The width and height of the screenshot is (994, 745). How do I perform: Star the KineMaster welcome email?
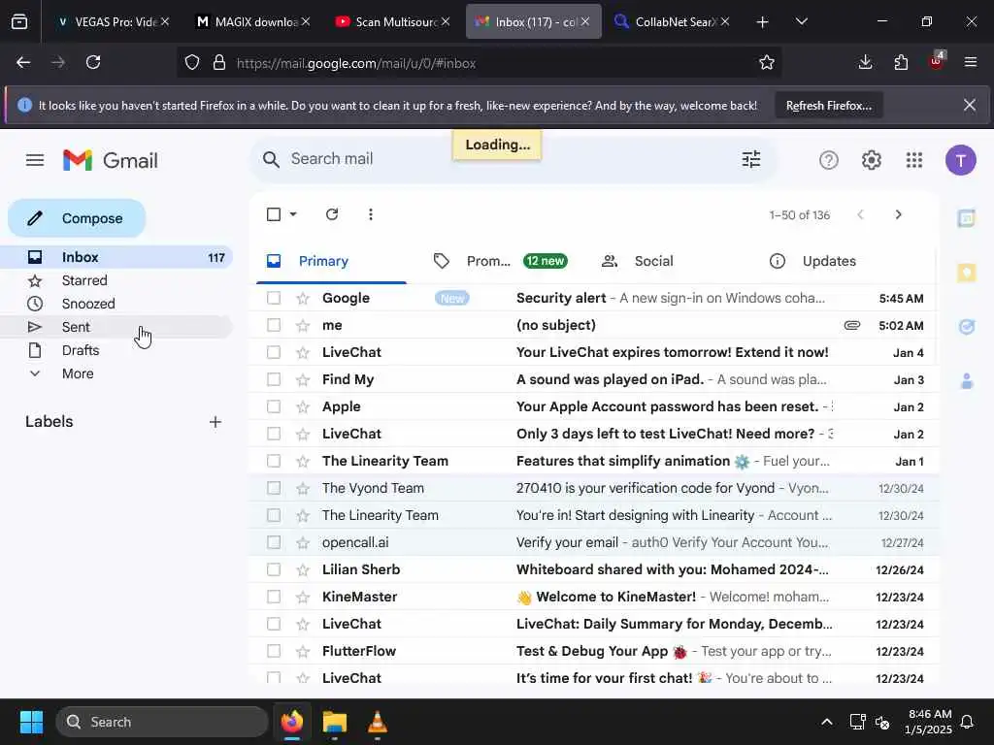(x=303, y=598)
